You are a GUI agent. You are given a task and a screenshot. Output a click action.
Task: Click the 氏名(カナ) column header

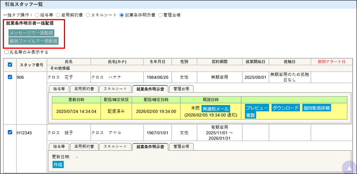tap(117, 62)
